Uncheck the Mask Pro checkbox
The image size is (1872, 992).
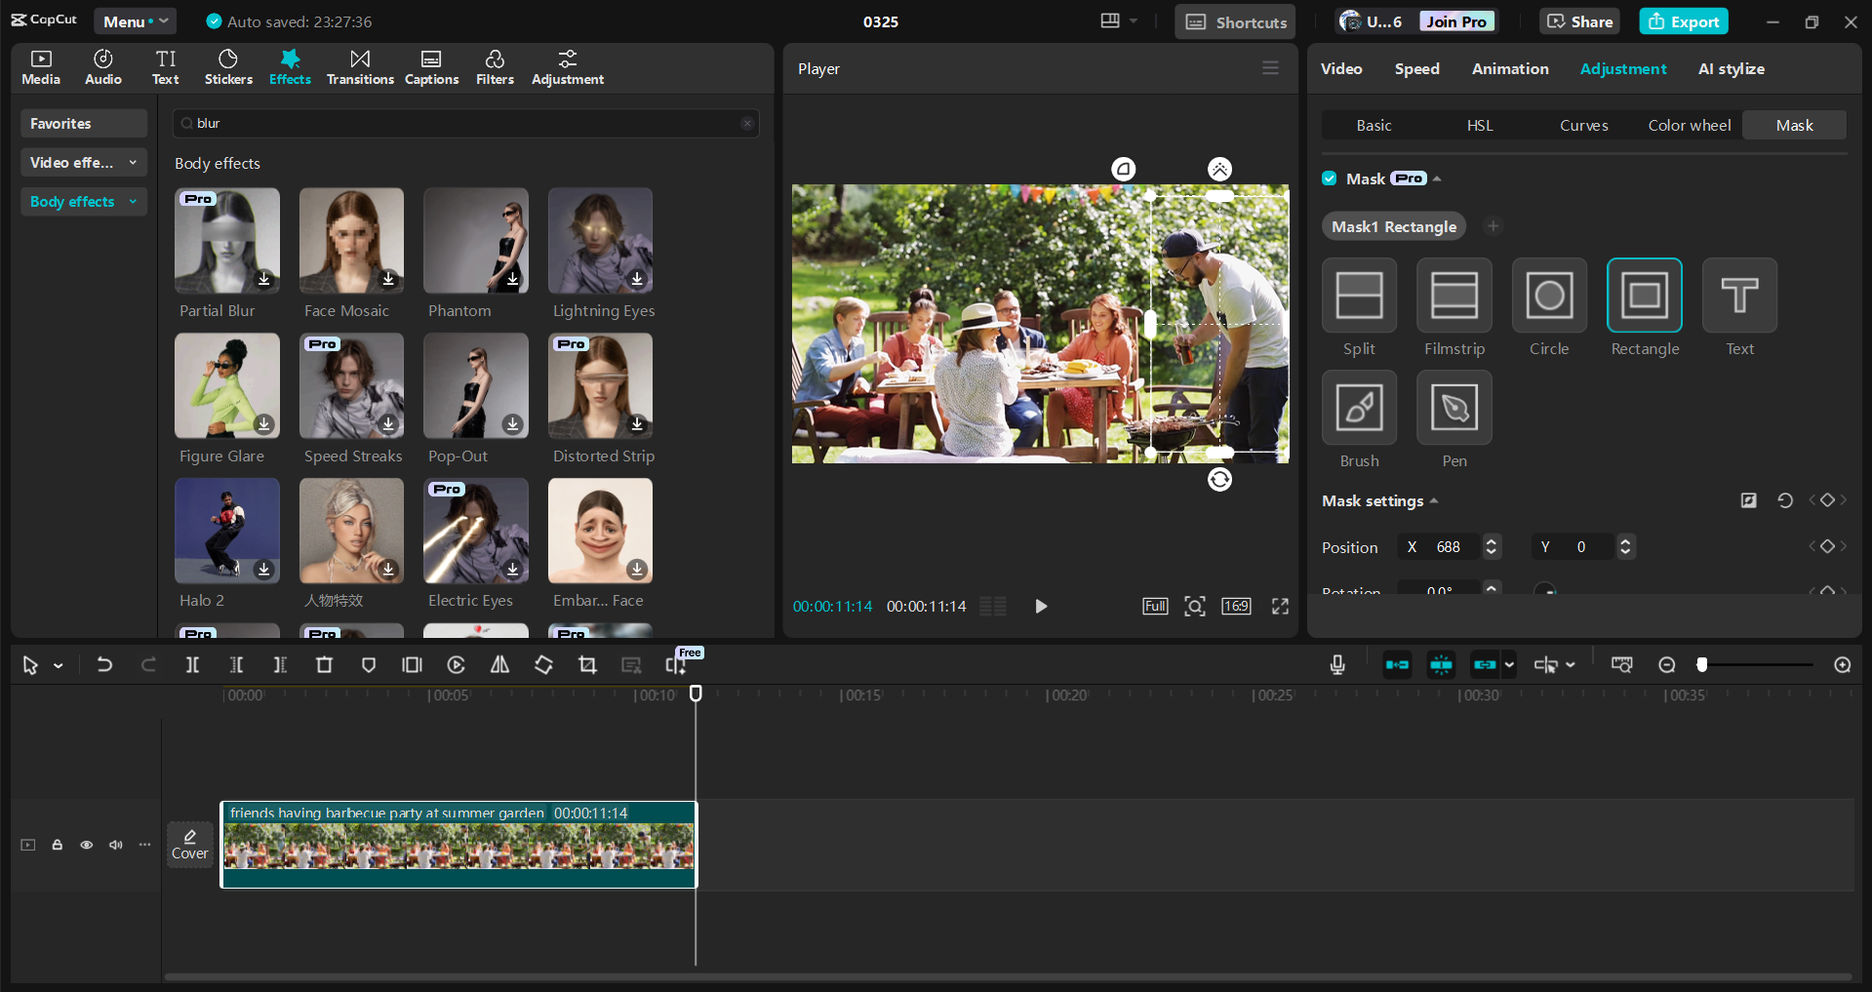1329,179
